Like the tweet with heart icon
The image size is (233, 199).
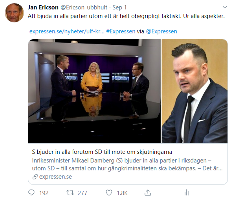(x=109, y=193)
